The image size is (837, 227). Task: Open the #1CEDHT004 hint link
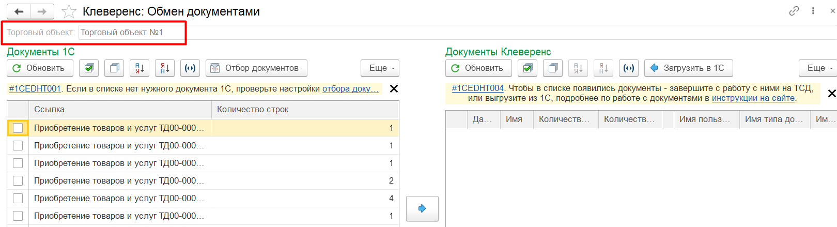point(478,88)
